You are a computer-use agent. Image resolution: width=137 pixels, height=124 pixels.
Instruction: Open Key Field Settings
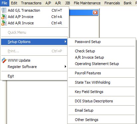102,92
